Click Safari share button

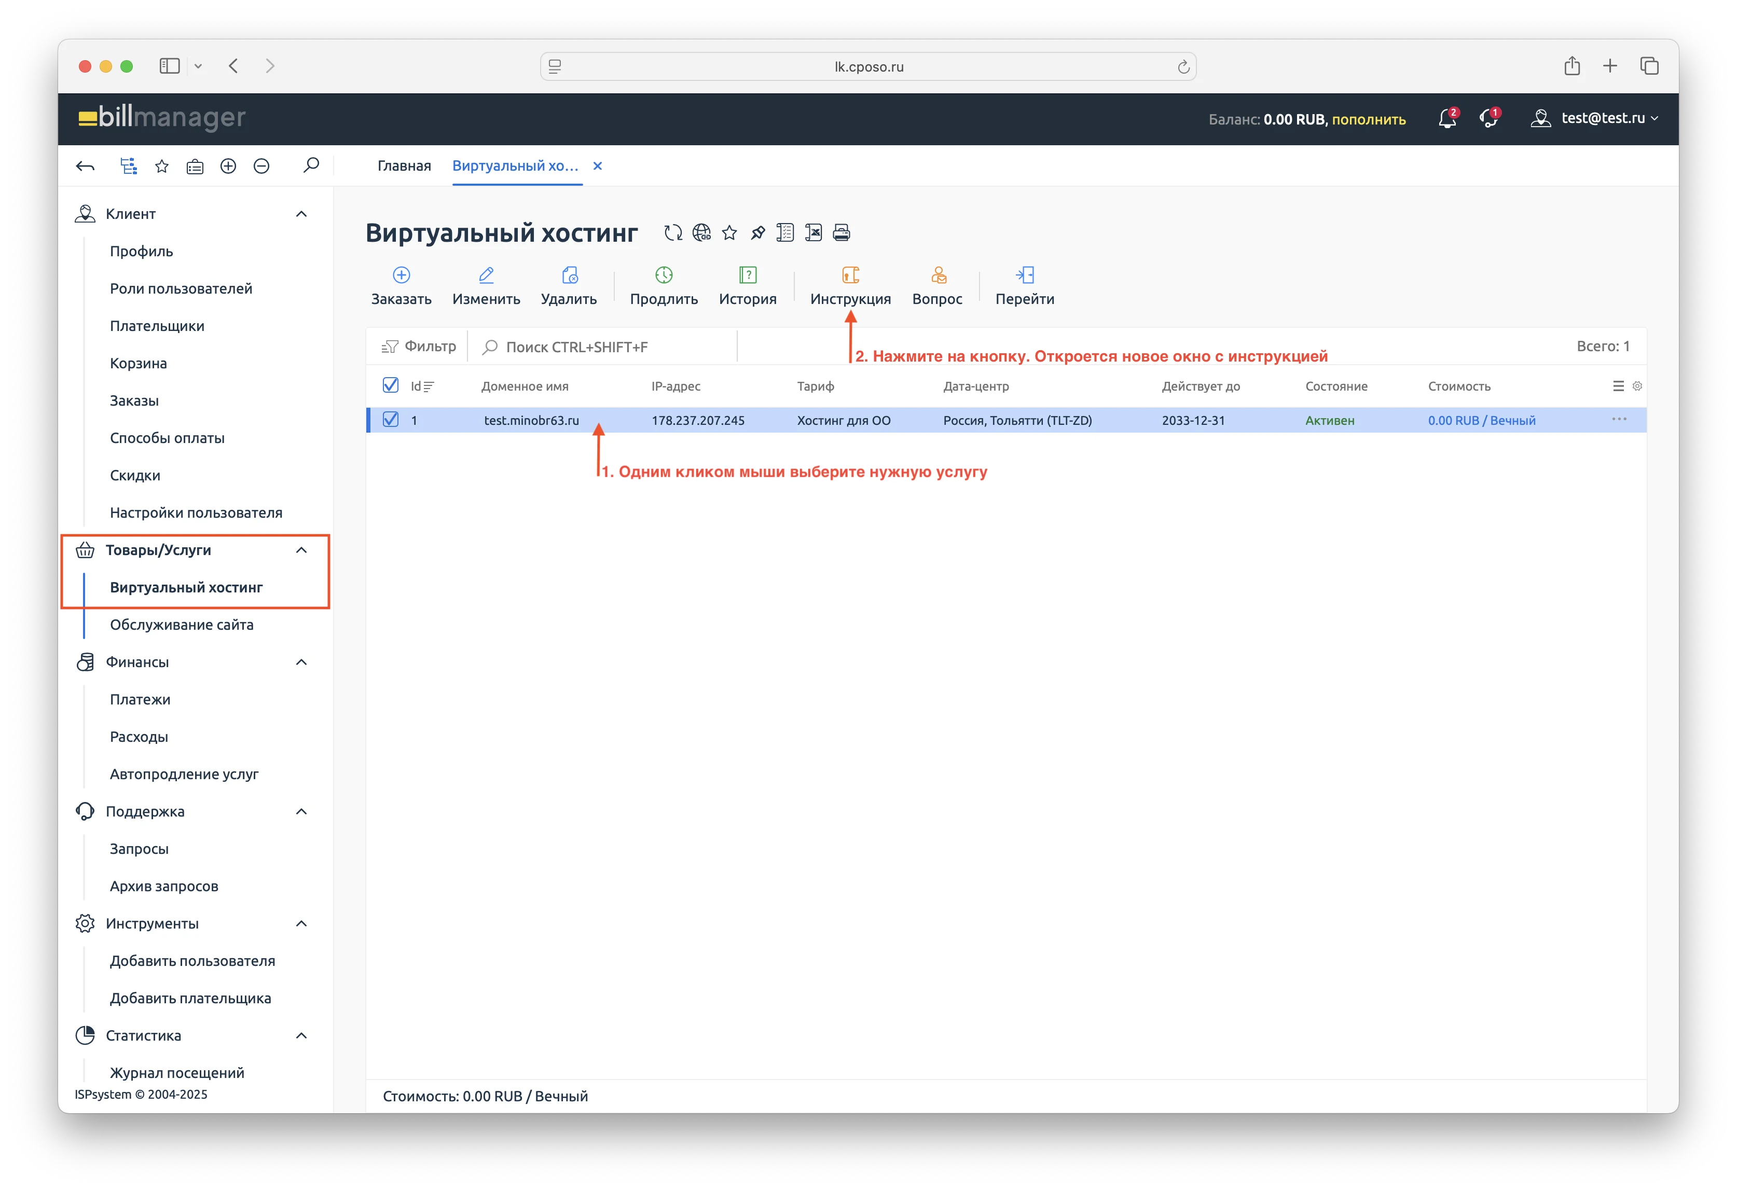[1572, 66]
